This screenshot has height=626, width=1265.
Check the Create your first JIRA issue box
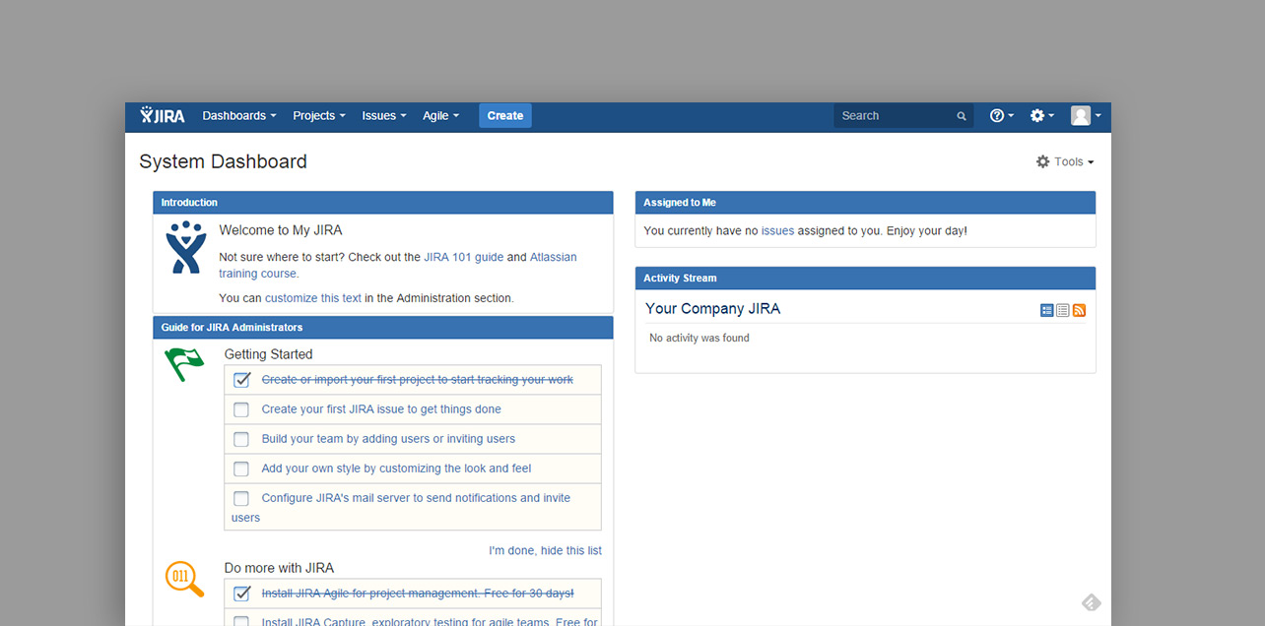(x=241, y=409)
